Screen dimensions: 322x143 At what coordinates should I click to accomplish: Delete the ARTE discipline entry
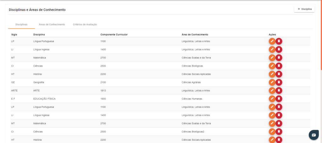coord(279,91)
